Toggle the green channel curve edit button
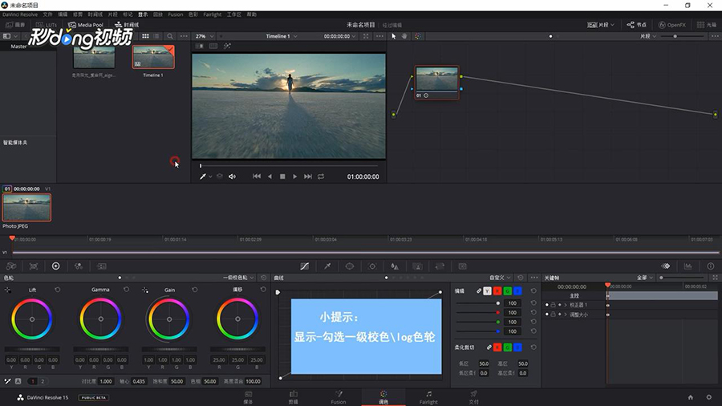Screen dimensions: 722x406 508,291
